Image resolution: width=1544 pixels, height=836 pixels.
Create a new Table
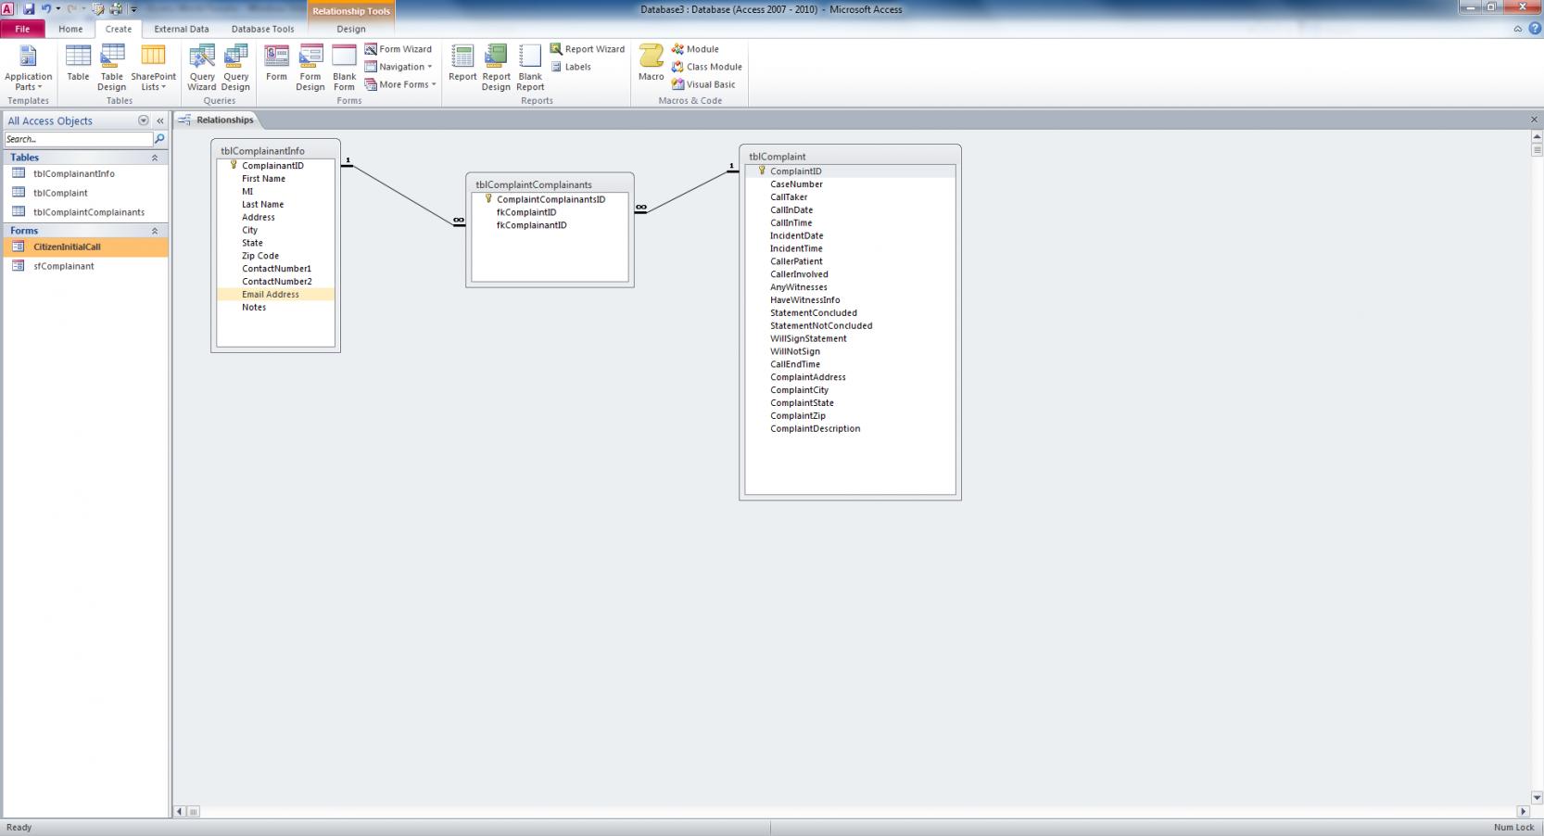click(x=78, y=63)
